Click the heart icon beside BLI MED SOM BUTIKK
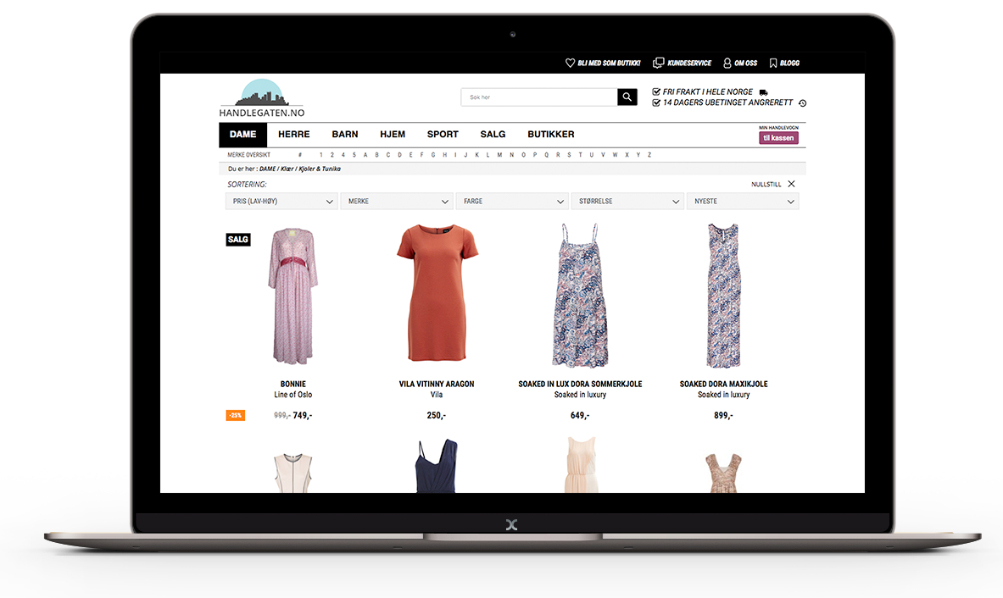Screen dimensions: 1003x598 tap(570, 63)
